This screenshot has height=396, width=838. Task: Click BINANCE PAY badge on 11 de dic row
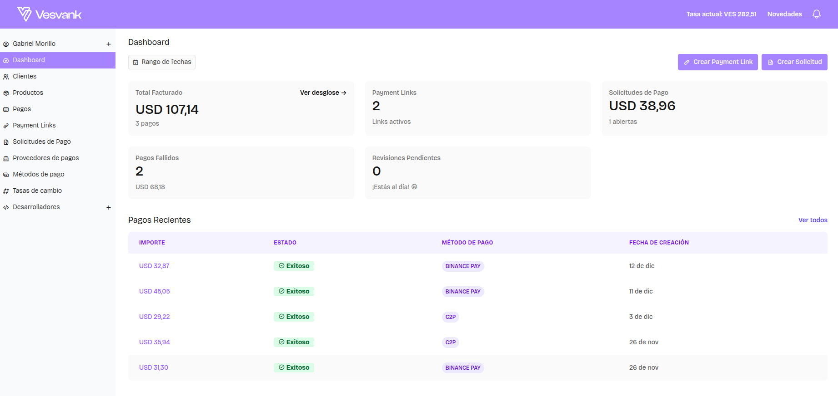pos(463,292)
